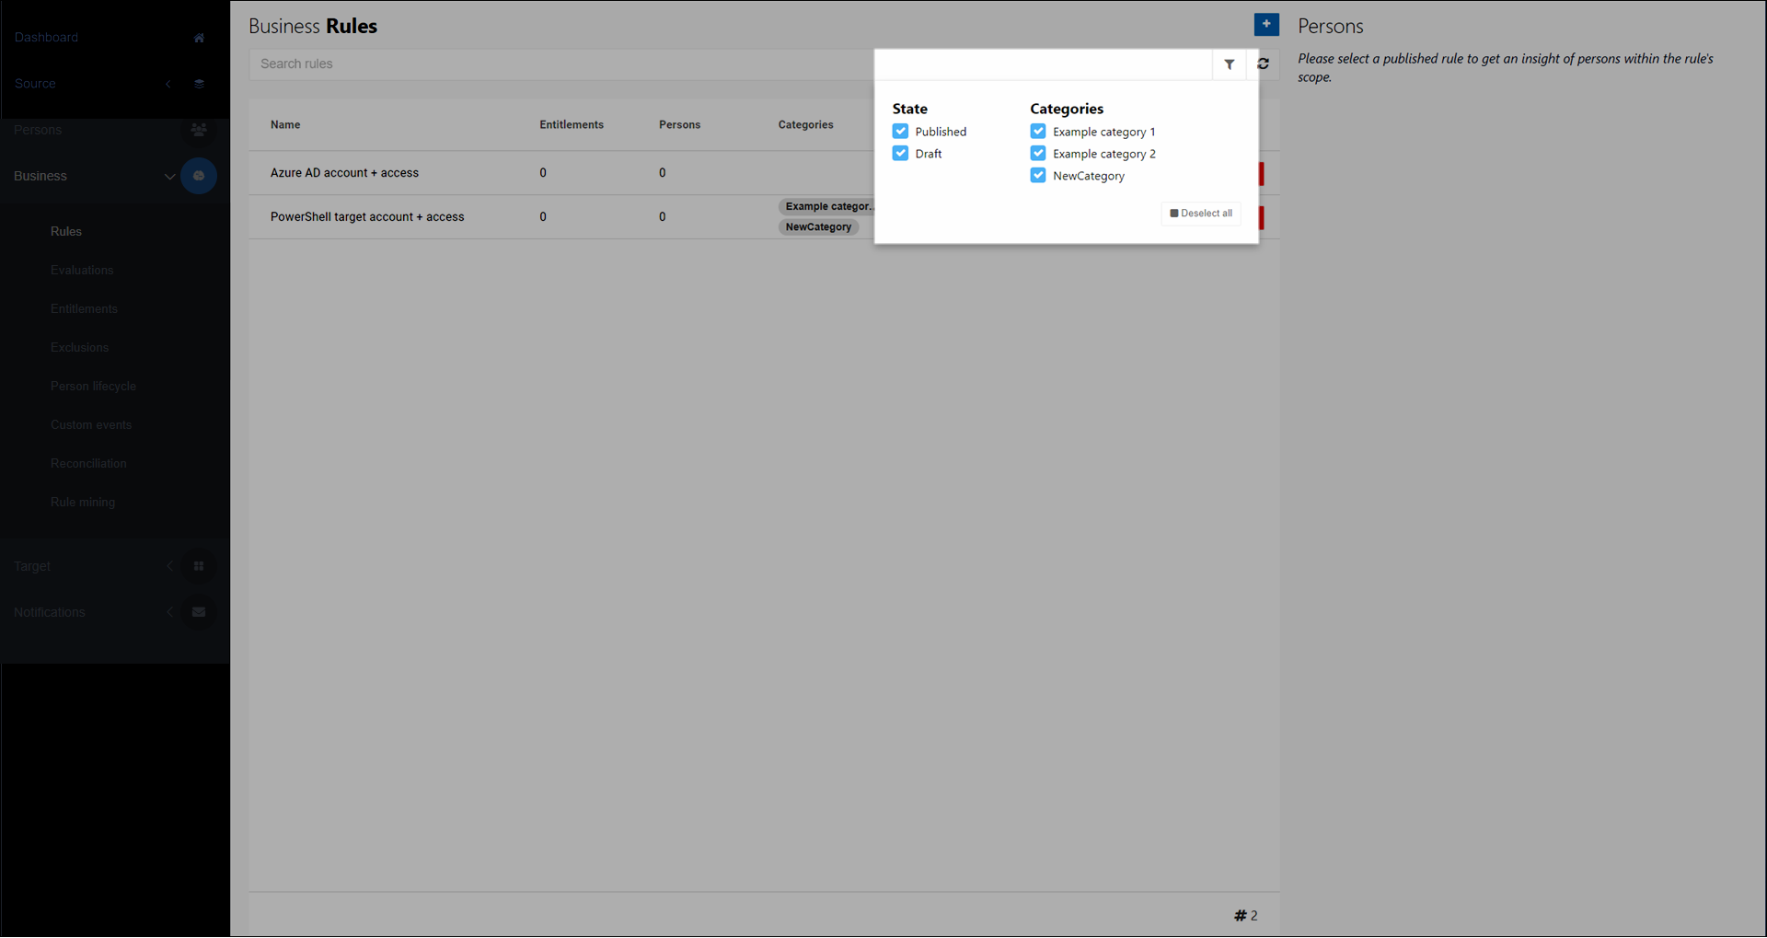1767x938 pixels.
Task: Uncheck the Published state checkbox
Action: 900,132
